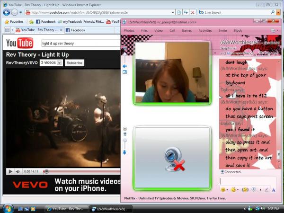Click the Live Search magnifier icon
284x213 pixels.
tap(273, 12)
